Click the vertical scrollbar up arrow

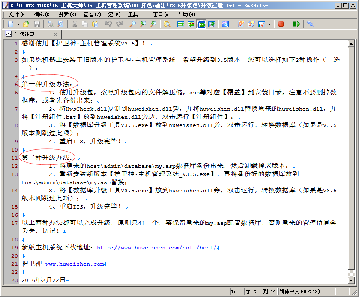click(x=351, y=44)
